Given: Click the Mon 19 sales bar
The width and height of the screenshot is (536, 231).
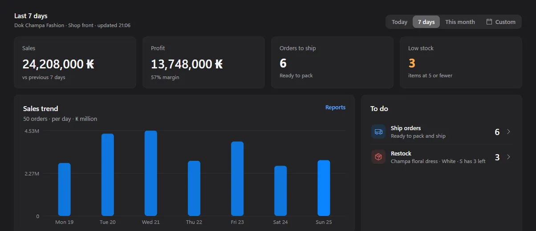Looking at the screenshot, I should point(65,190).
